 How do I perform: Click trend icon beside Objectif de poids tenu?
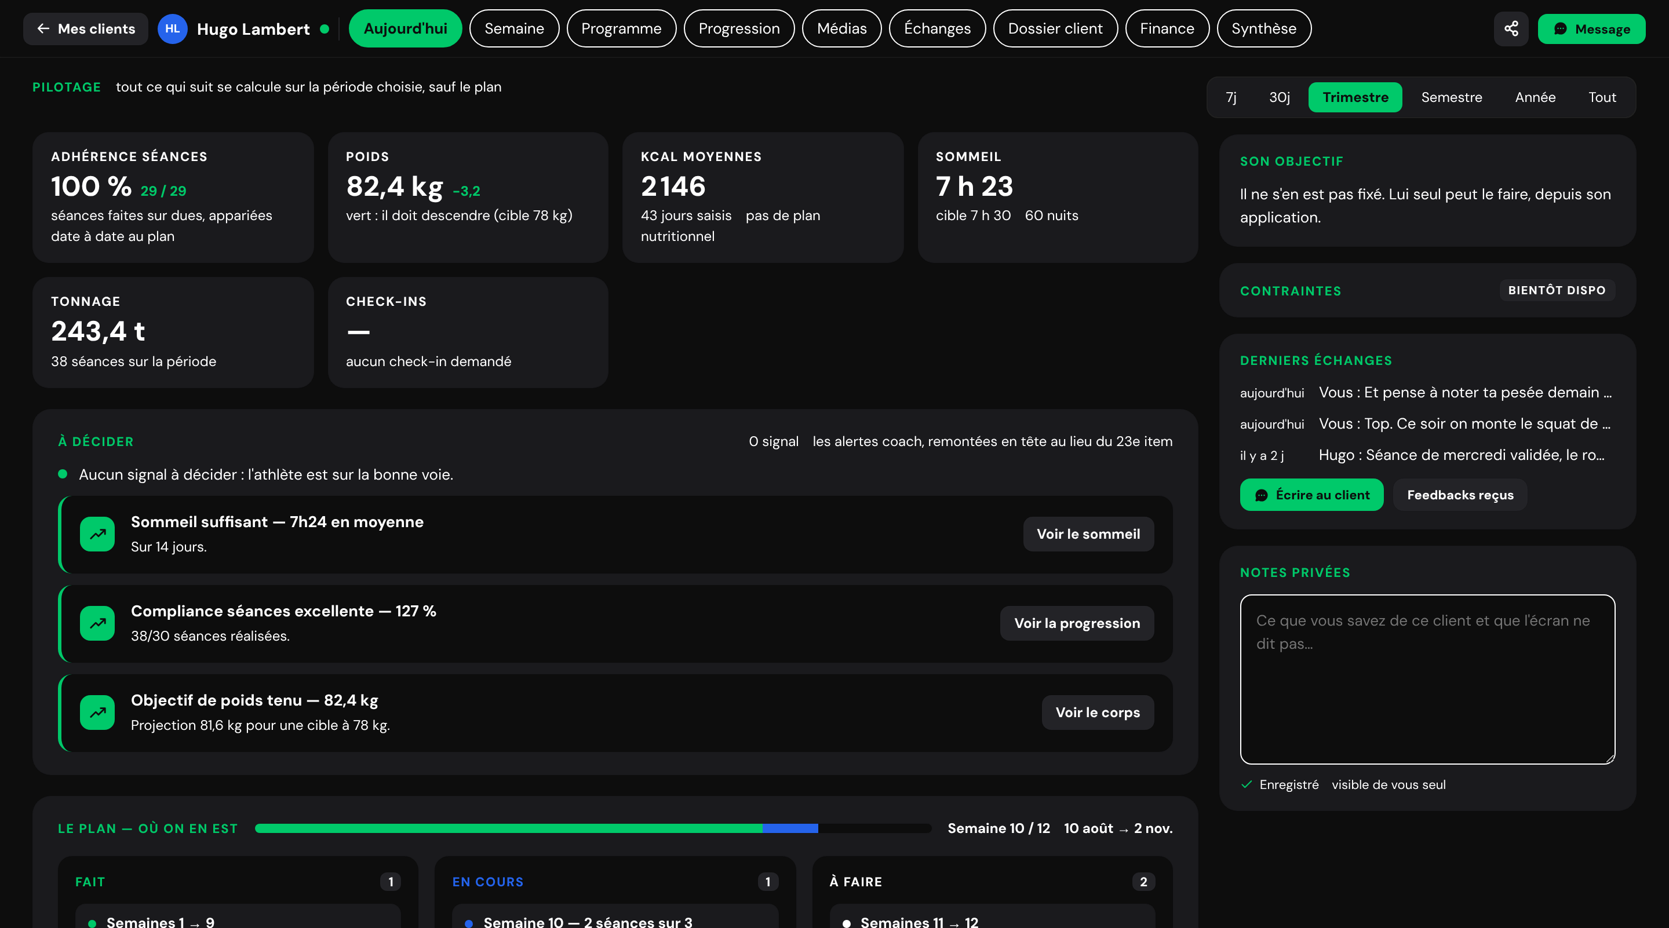click(x=97, y=713)
